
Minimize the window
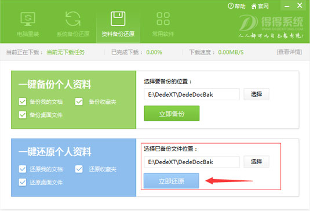(287, 6)
